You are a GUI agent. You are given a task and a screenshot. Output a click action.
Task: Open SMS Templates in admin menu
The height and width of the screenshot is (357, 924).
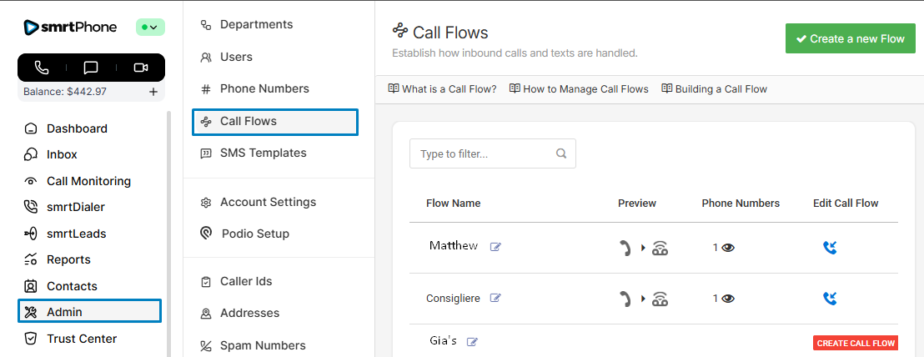click(x=263, y=153)
